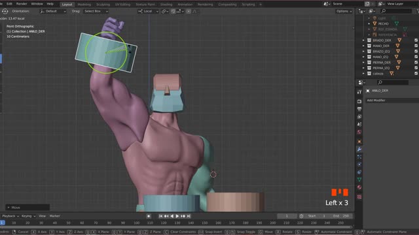The width and height of the screenshot is (419, 235).
Task: Open the Object Constraints properties tab
Action: 359,172
